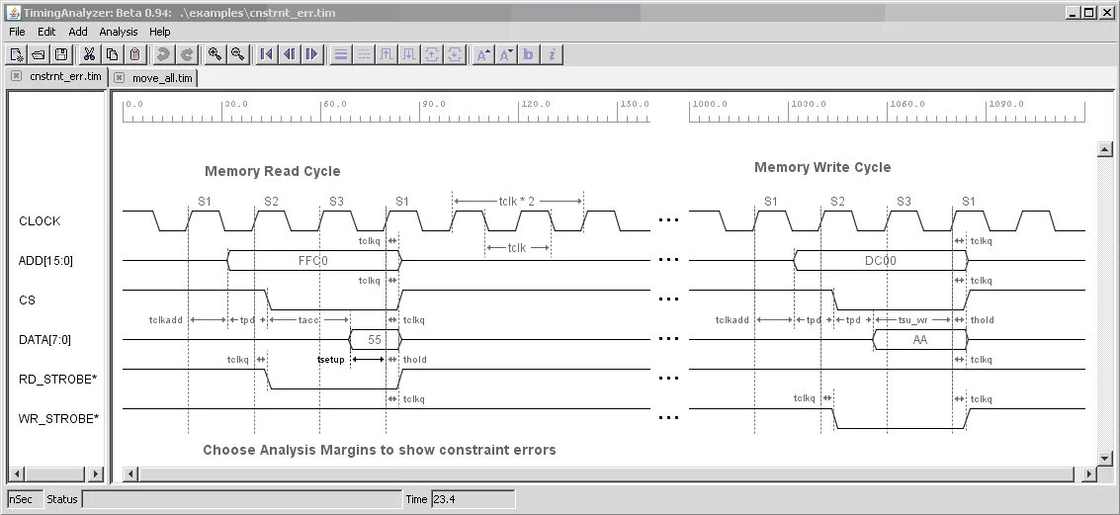Screen dimensions: 1120x515
Task: Click the Open file folder icon
Action: point(39,54)
